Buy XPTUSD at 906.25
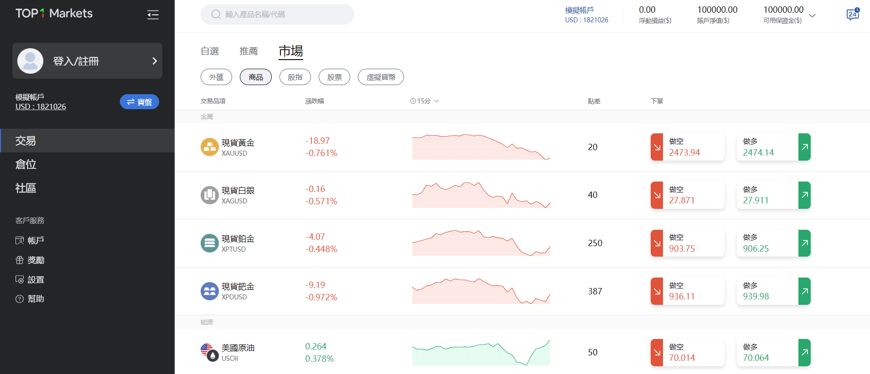870x374 pixels. (x=774, y=243)
